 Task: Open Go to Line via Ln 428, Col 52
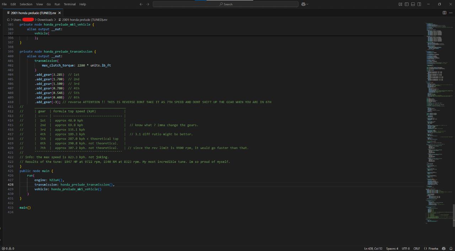pos(373,249)
